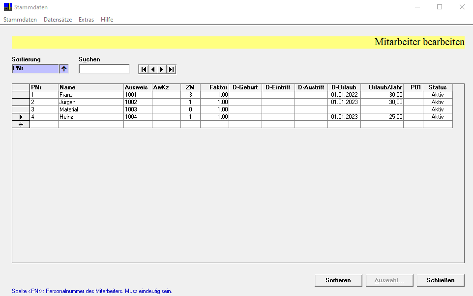The image size is (473, 296).
Task: Open the Stammdaten menu
Action: click(20, 20)
